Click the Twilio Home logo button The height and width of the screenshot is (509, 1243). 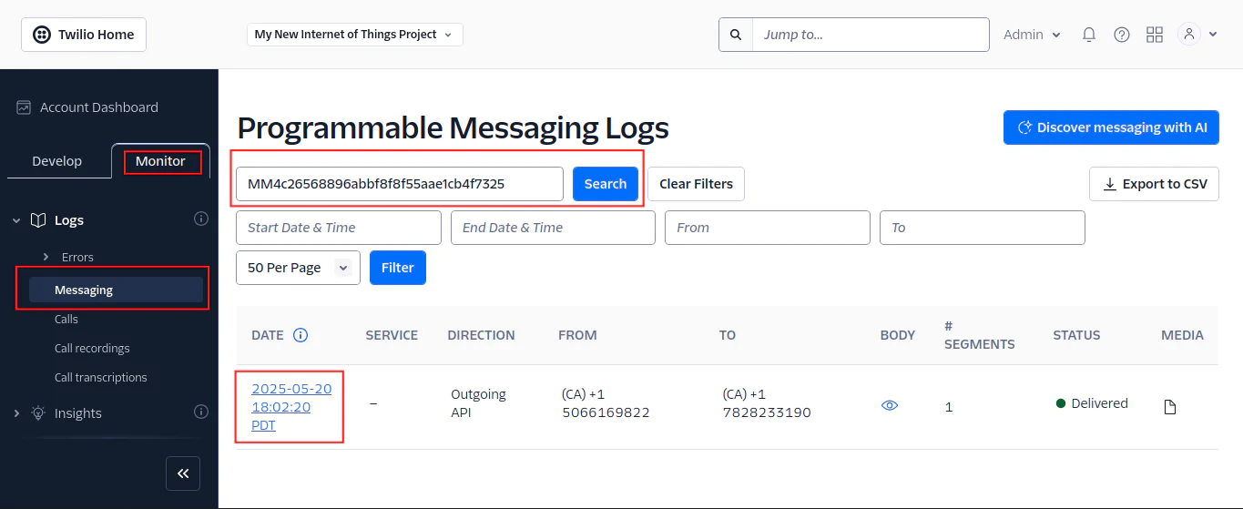(84, 35)
